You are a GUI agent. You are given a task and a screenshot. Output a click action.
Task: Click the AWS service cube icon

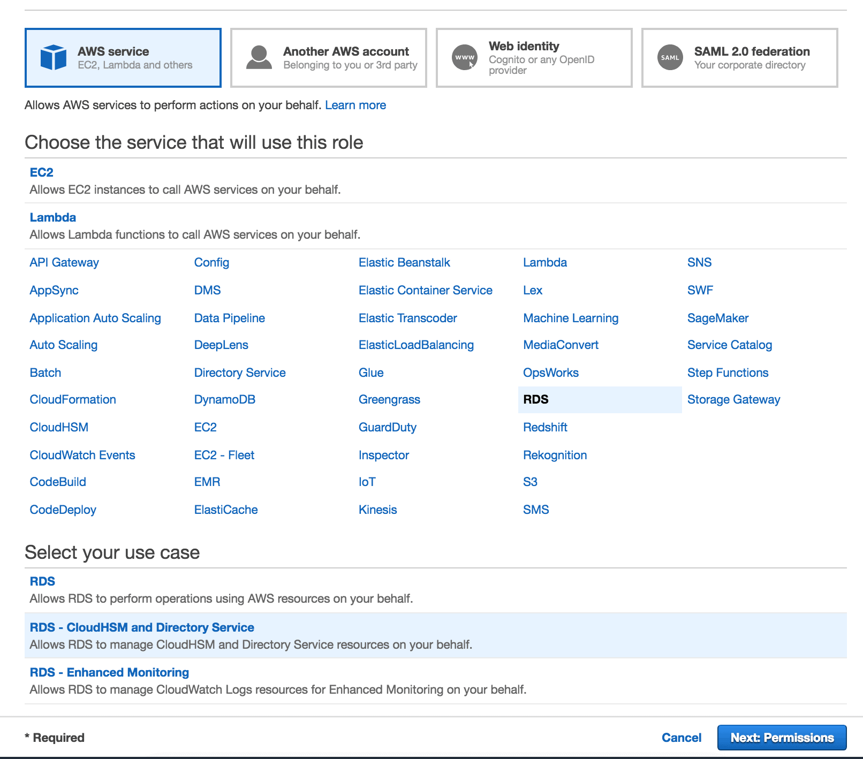coord(54,57)
